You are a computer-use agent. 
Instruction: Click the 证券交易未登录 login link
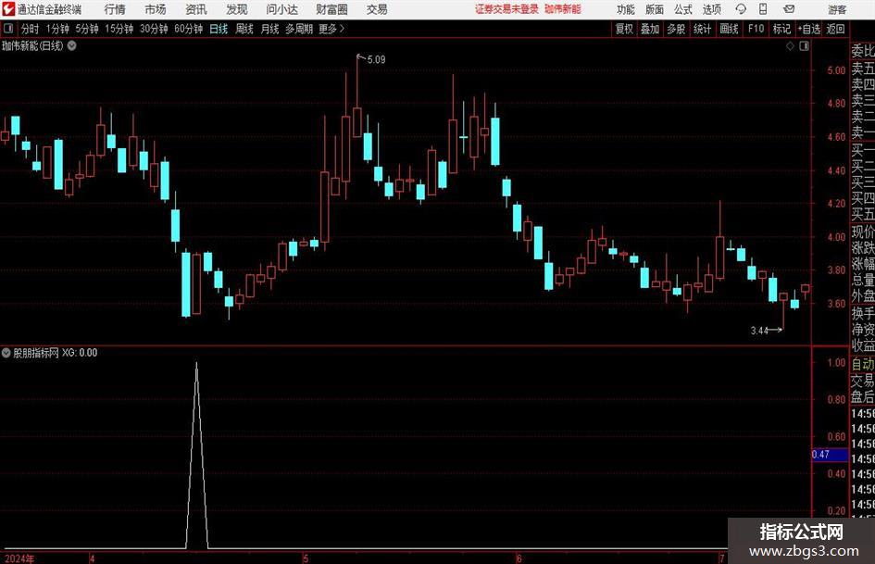pyautogui.click(x=506, y=9)
